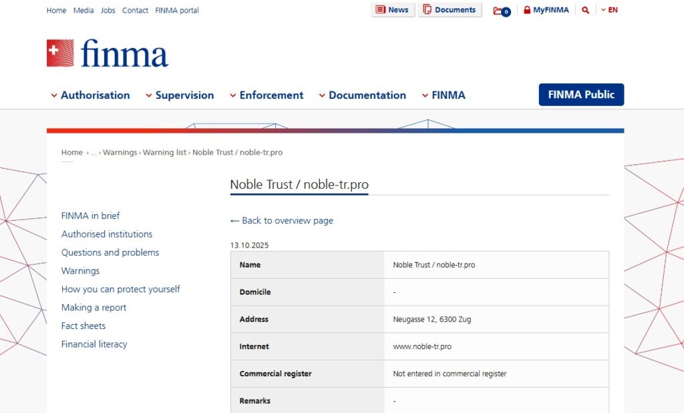
Task: Open FINMA in brief sidebar link
Action: tap(91, 216)
